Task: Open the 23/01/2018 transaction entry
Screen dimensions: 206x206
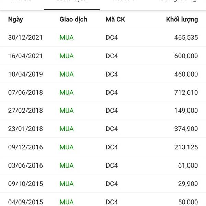Action: tap(103, 129)
